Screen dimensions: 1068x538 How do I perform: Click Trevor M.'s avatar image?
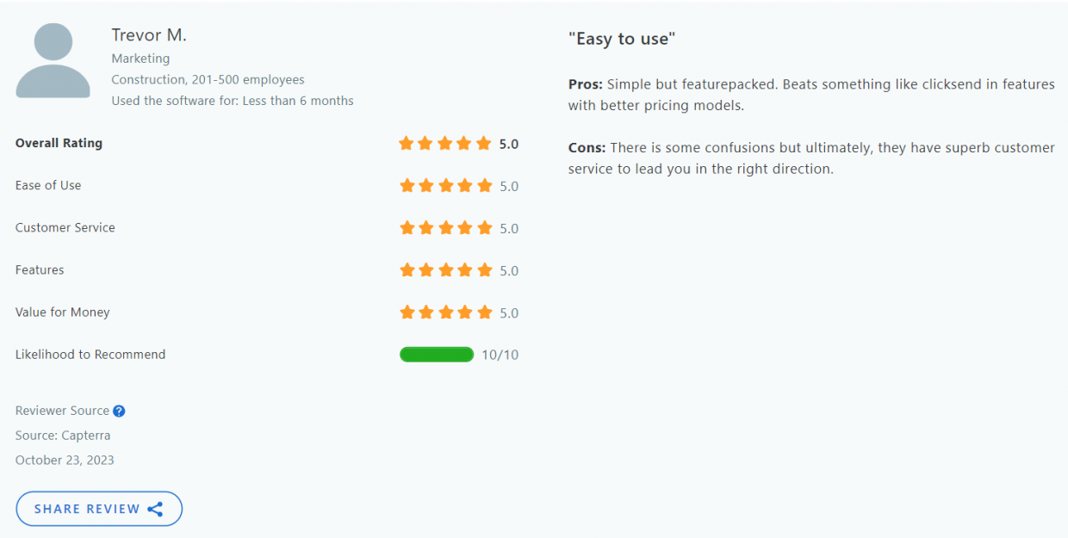53,60
